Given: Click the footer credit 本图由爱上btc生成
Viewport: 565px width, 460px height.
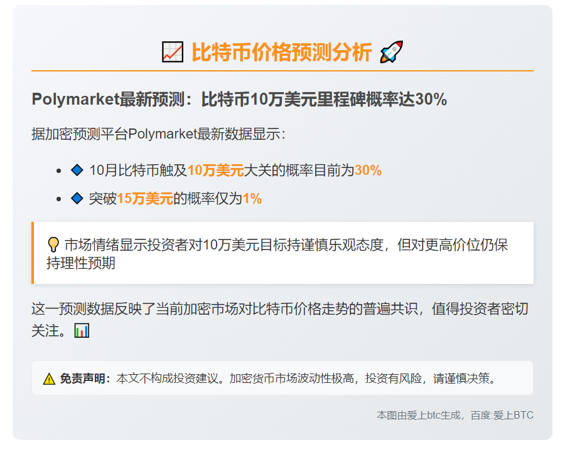Looking at the screenshot, I should [455, 415].
